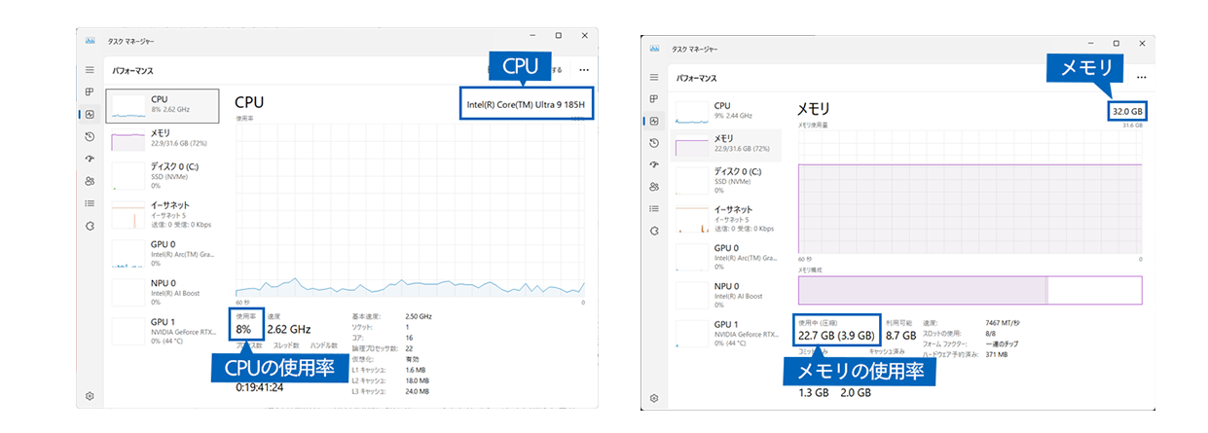Image resolution: width=1208 pixels, height=433 pixels.
Task: Click Startup apps icon in left Task Manager
Action: pos(90,159)
